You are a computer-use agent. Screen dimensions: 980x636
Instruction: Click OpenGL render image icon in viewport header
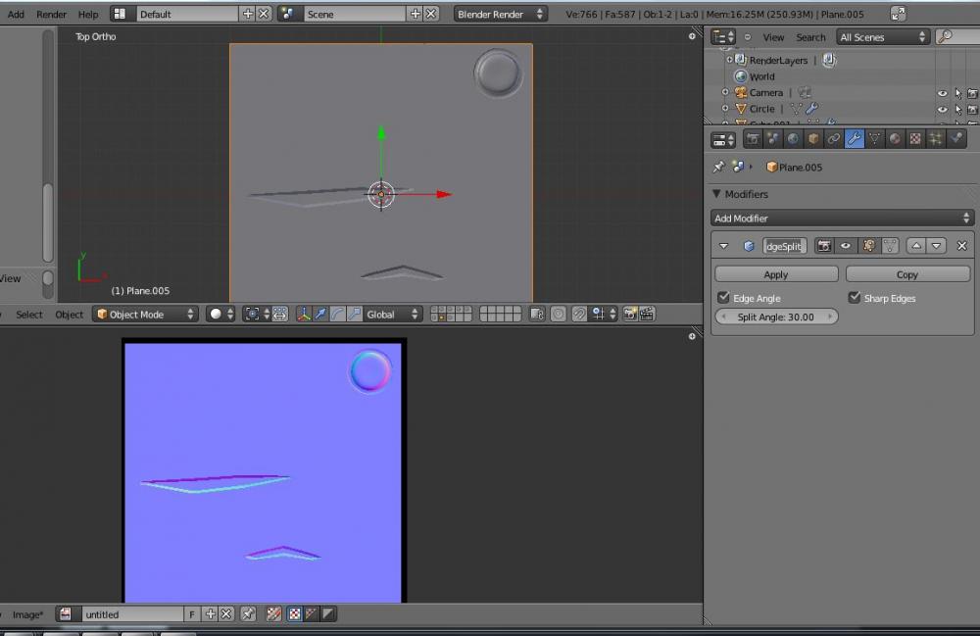[630, 315]
